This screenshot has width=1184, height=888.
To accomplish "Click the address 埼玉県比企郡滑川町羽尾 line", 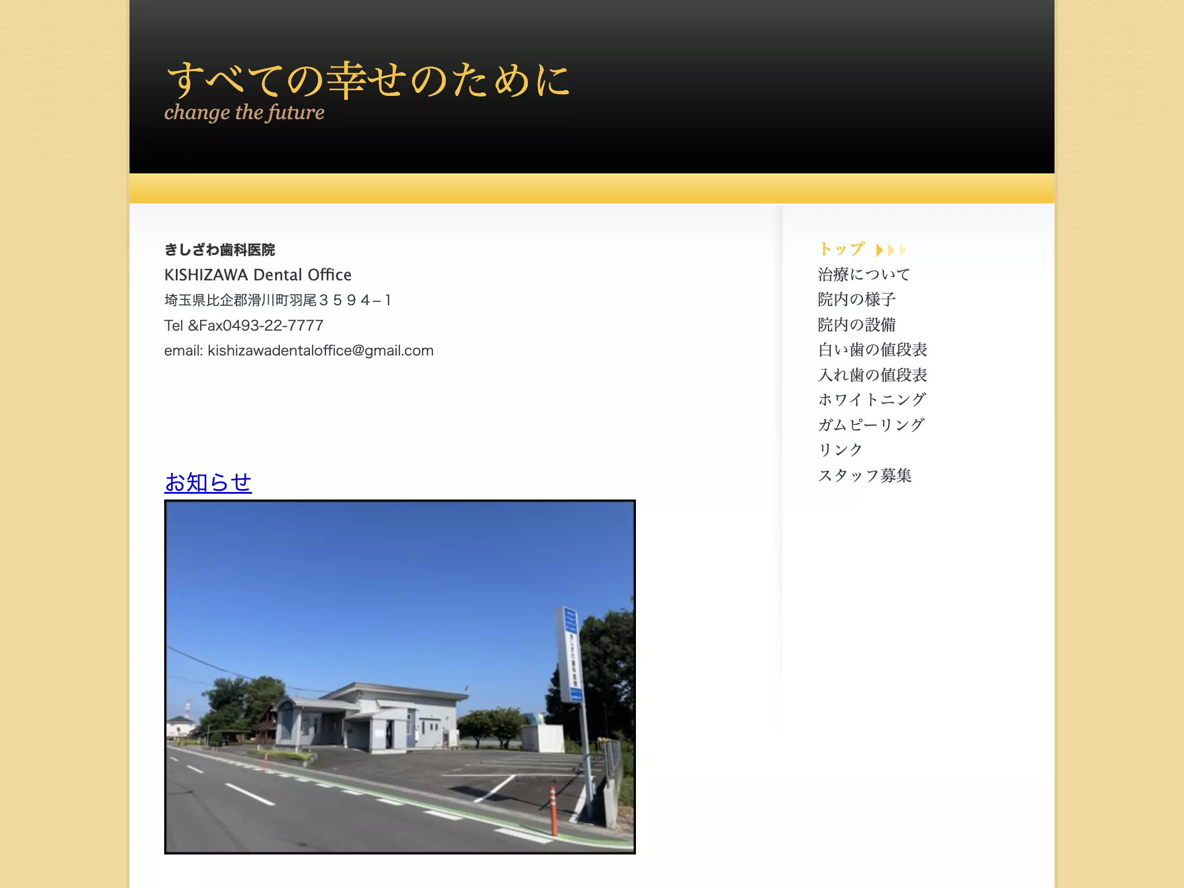I will tap(278, 300).
